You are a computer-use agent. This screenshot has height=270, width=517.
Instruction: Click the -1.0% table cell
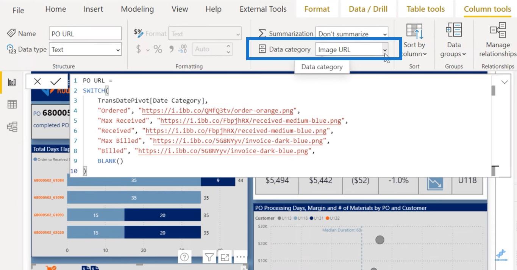pyautogui.click(x=398, y=181)
